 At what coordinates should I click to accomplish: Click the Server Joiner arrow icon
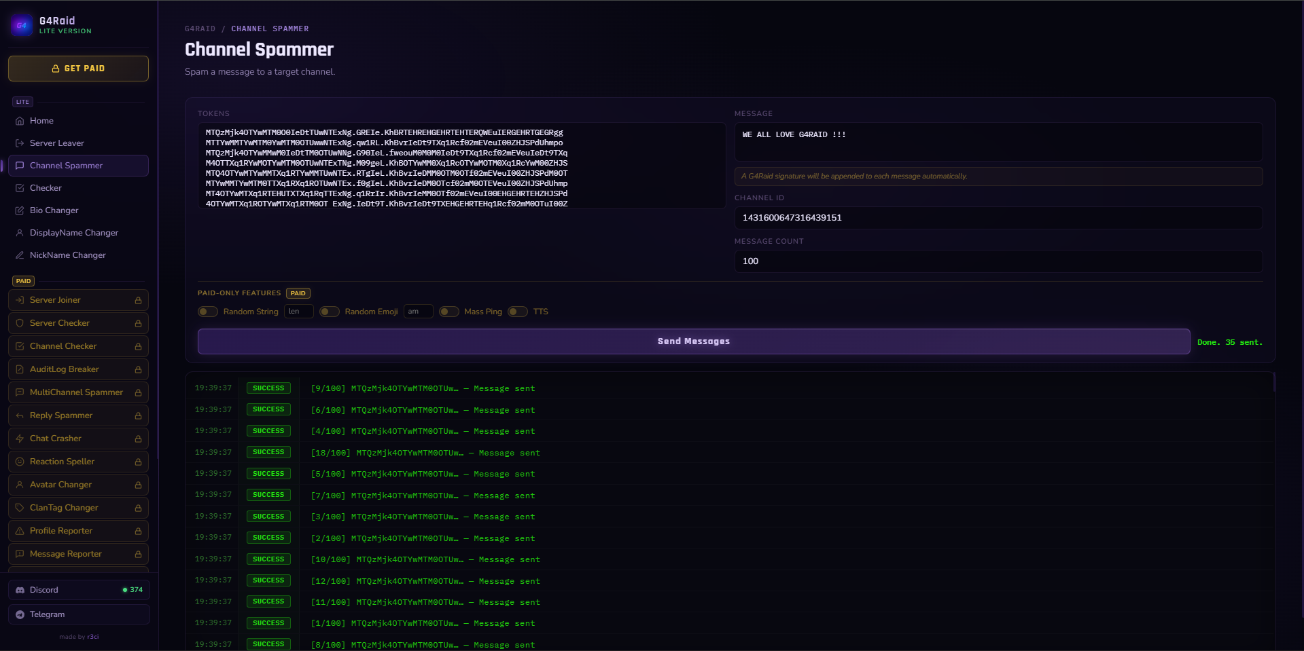(20, 300)
